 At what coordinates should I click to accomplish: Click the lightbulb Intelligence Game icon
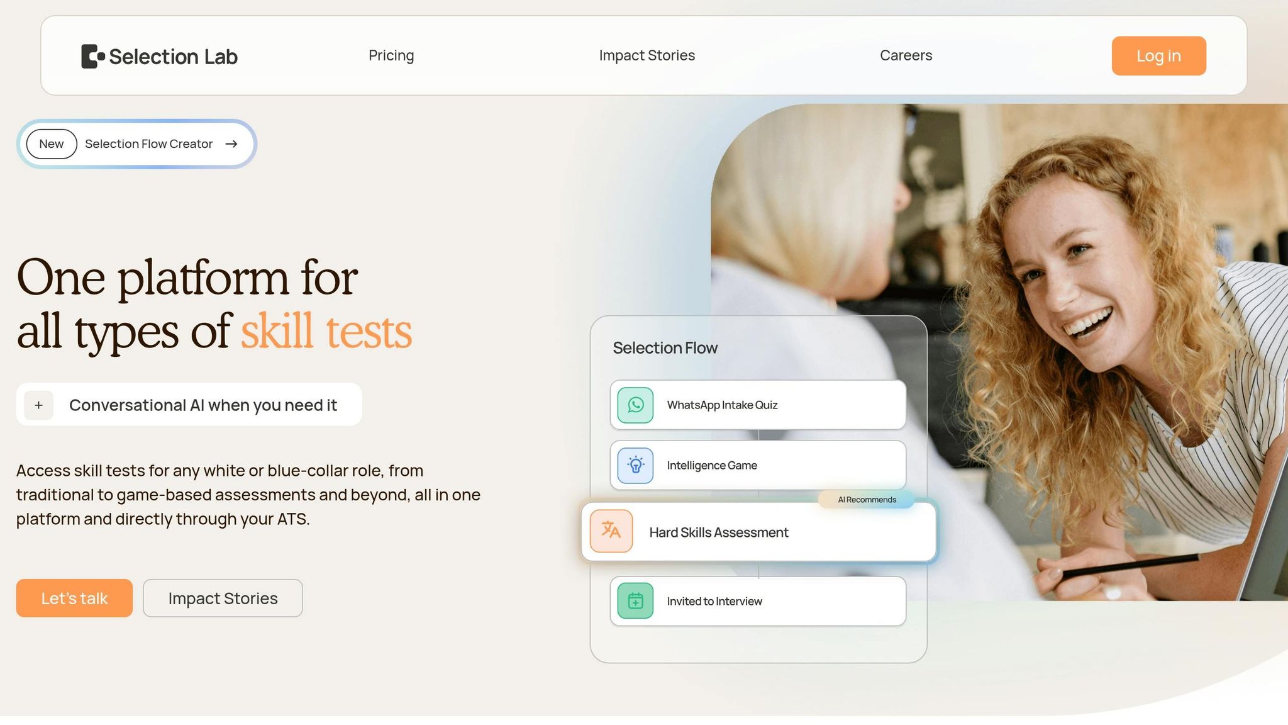635,466
